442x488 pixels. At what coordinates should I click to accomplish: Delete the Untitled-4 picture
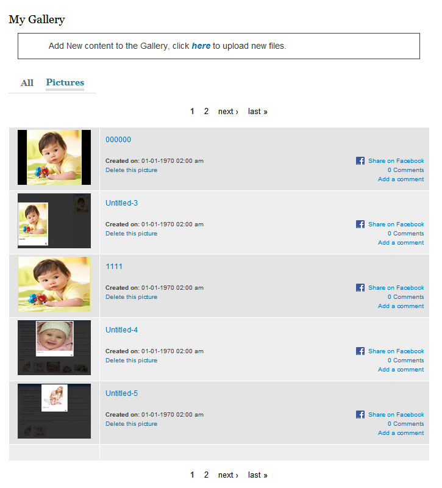click(x=131, y=361)
